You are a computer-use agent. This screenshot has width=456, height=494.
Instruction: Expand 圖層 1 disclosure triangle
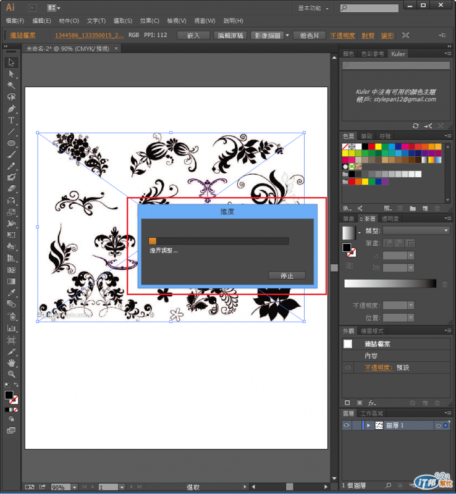point(368,425)
